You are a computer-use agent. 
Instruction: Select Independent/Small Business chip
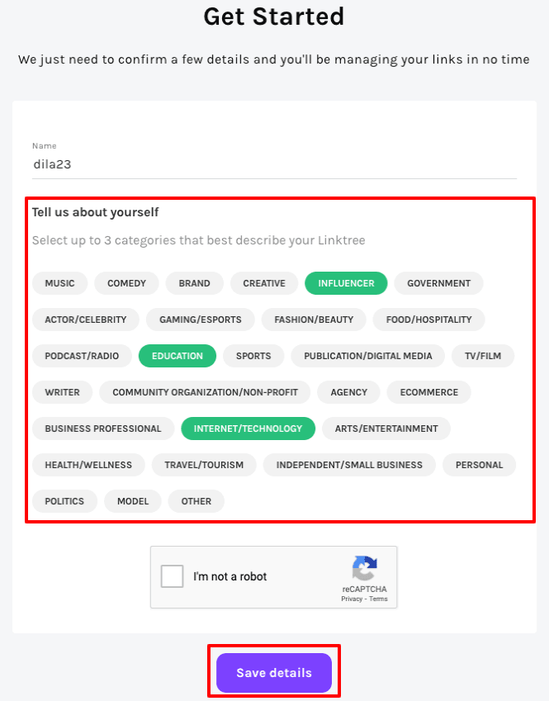point(349,465)
